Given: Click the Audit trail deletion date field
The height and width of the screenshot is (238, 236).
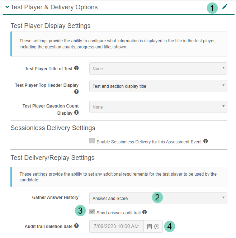Looking at the screenshot, I should [x=117, y=227].
